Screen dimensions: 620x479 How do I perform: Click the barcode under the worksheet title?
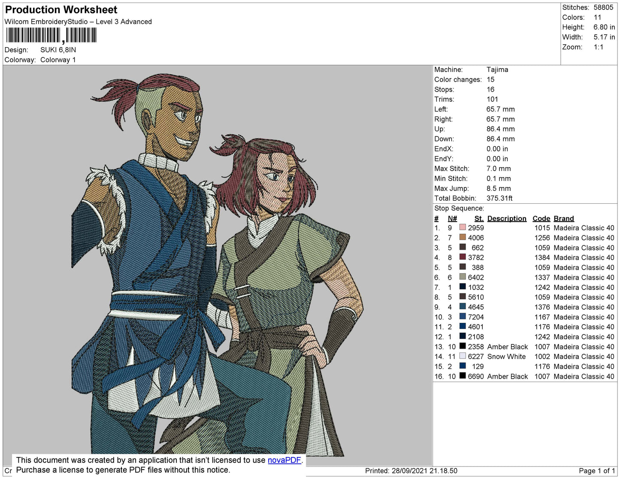51,35
